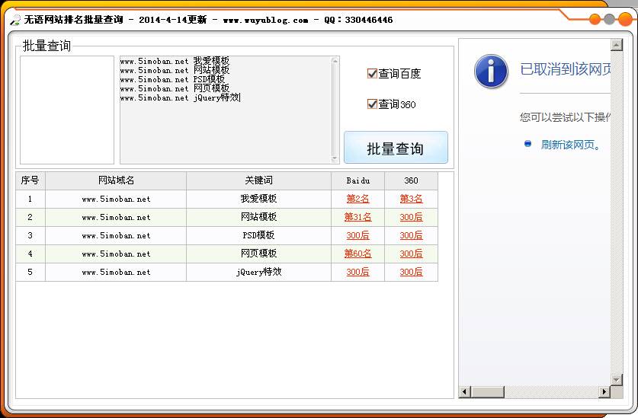Click text area scrollbar down arrow
Screen dimensions: 638x418
335,158
